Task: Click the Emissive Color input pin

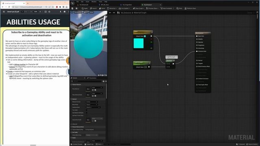Action: pos(197,52)
